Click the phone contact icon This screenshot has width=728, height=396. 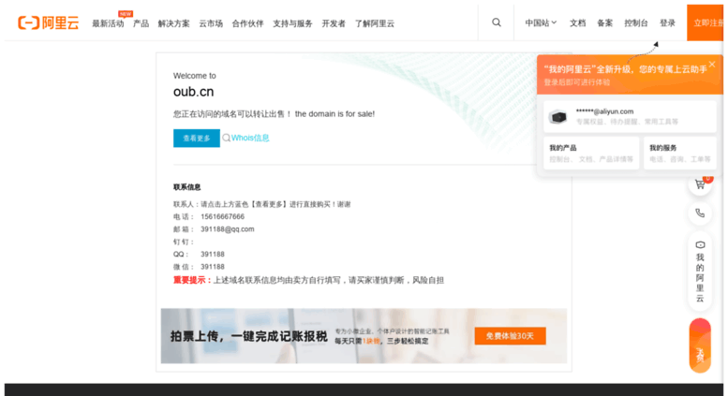click(700, 213)
